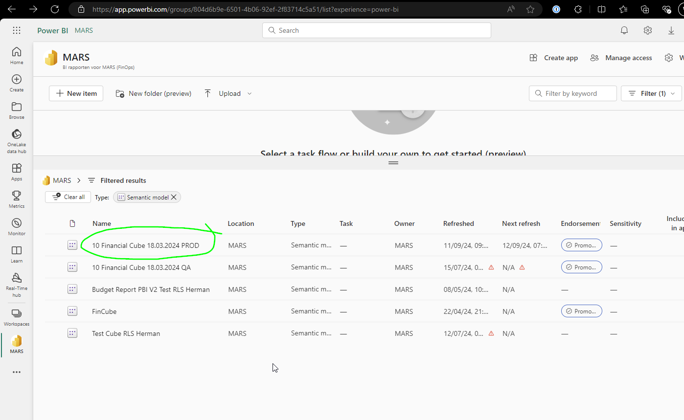This screenshot has width=684, height=420.
Task: Open the Monitor sidebar icon
Action: click(x=17, y=226)
